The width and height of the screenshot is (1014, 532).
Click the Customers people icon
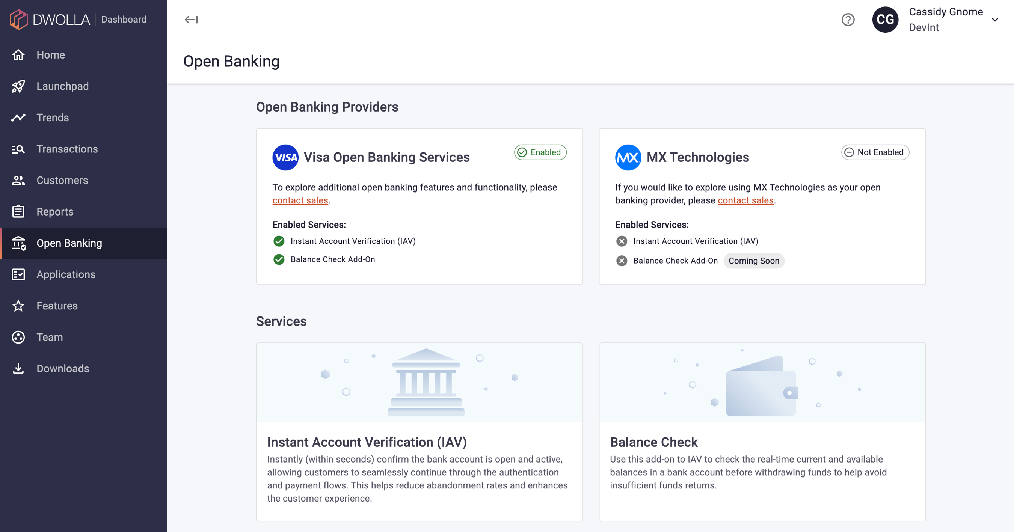point(18,180)
